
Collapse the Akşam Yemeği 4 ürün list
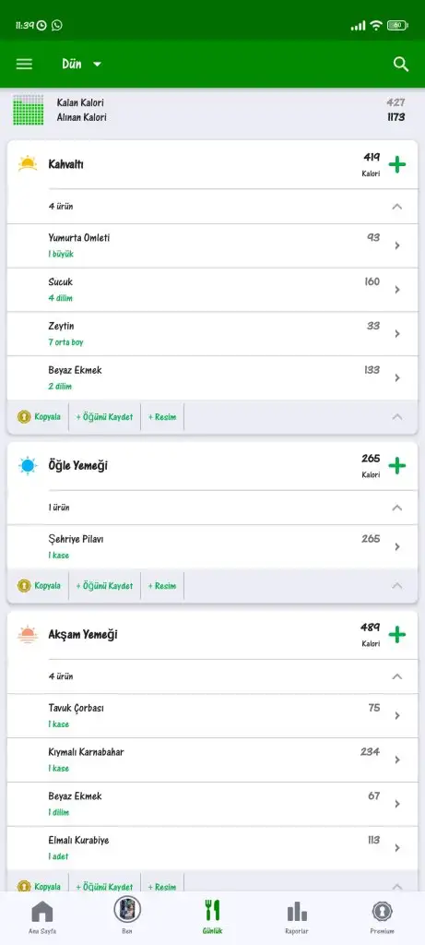396,676
